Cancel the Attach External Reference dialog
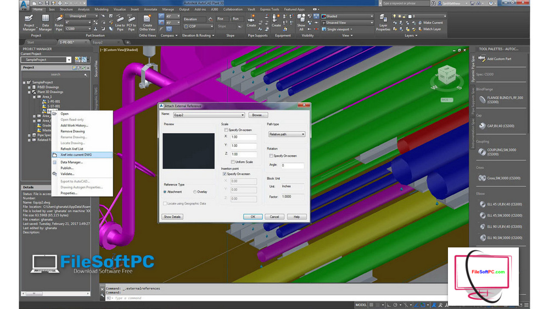The width and height of the screenshot is (549, 309). pos(274,217)
